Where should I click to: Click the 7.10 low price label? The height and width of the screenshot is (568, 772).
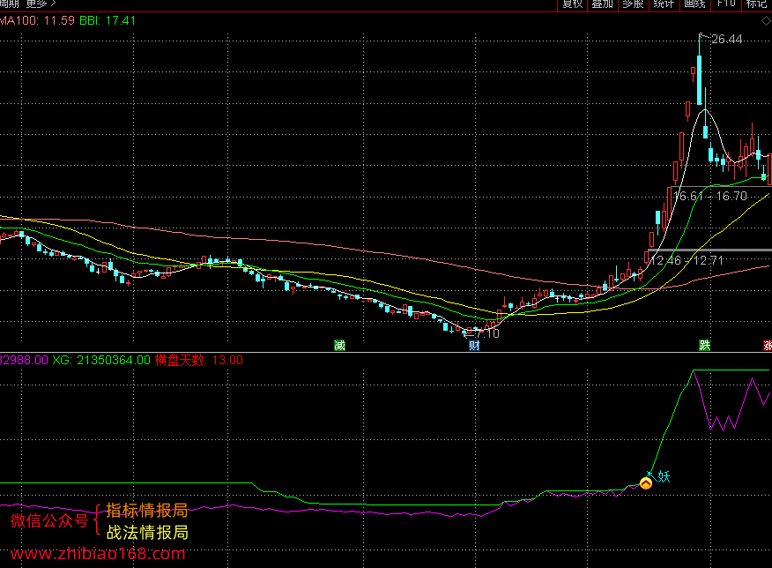pos(487,333)
